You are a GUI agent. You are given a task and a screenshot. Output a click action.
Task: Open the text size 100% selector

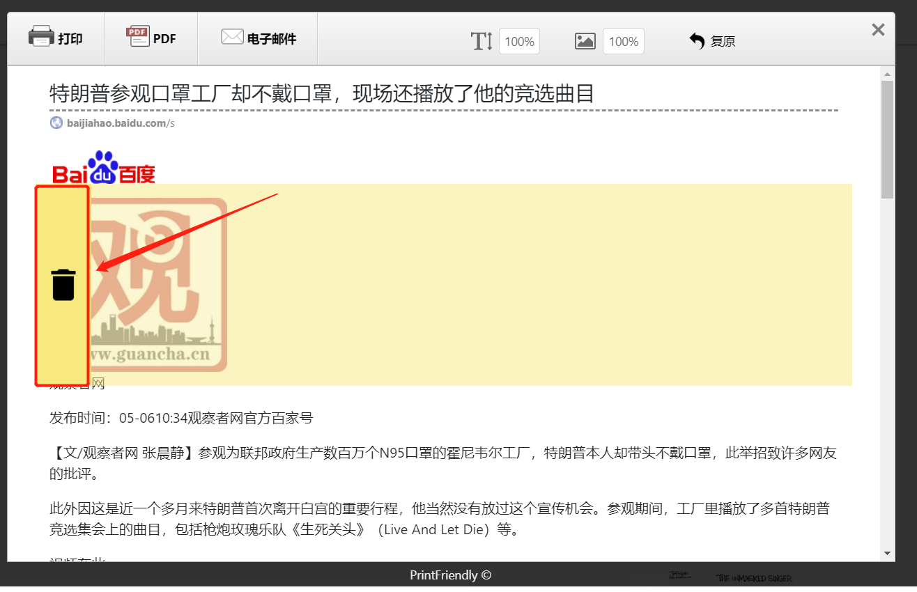[519, 41]
